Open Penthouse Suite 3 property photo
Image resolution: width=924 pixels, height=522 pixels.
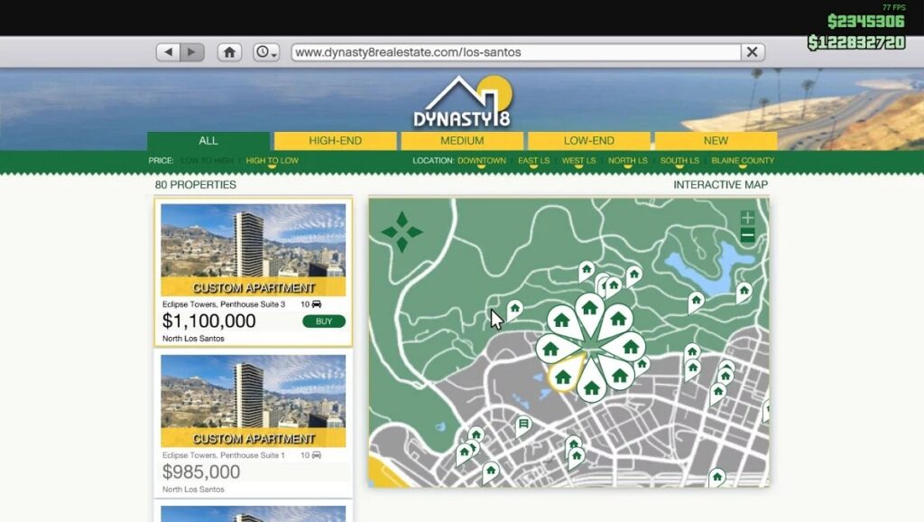[254, 249]
